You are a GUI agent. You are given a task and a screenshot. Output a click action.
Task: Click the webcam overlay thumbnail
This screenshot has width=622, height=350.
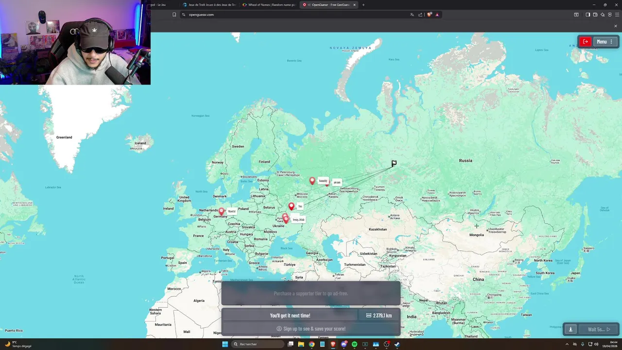75,42
